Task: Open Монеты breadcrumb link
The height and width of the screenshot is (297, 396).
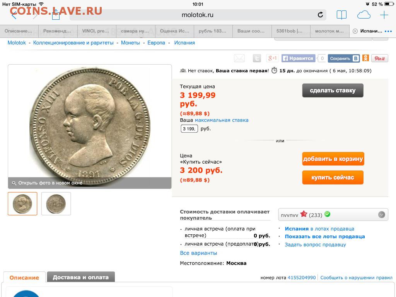Action: tap(130, 43)
